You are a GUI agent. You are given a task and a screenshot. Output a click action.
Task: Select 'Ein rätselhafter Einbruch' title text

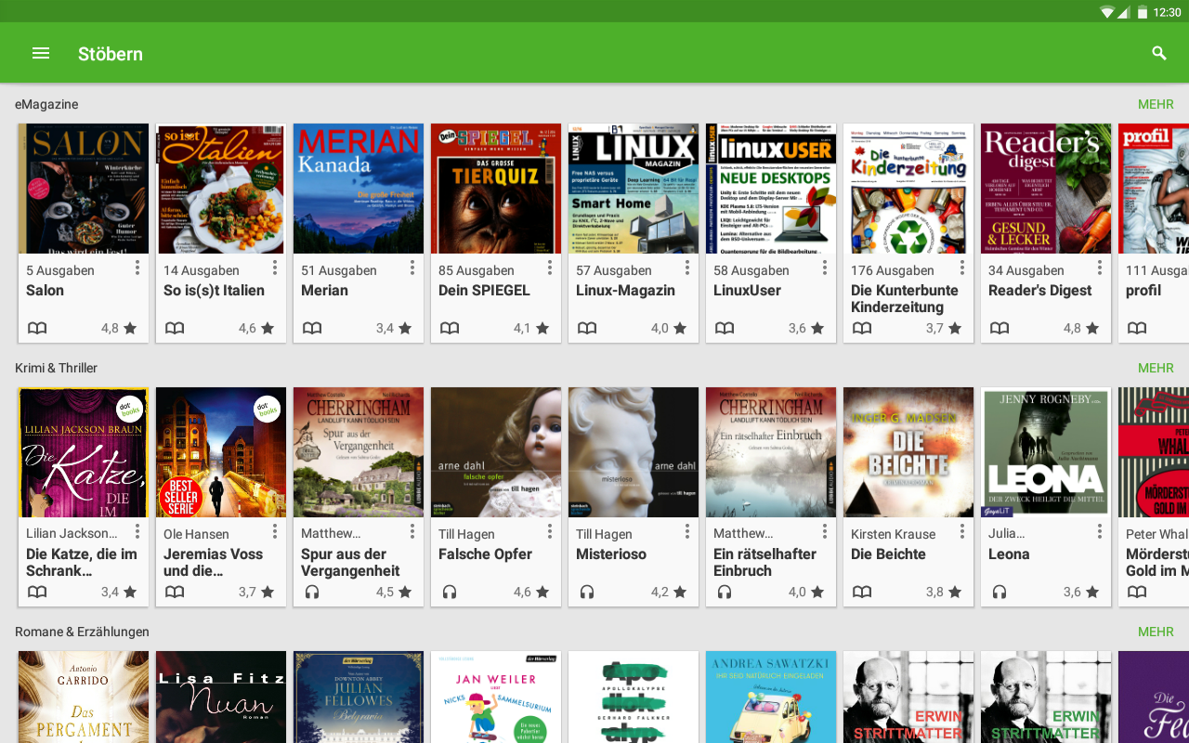[x=764, y=563]
